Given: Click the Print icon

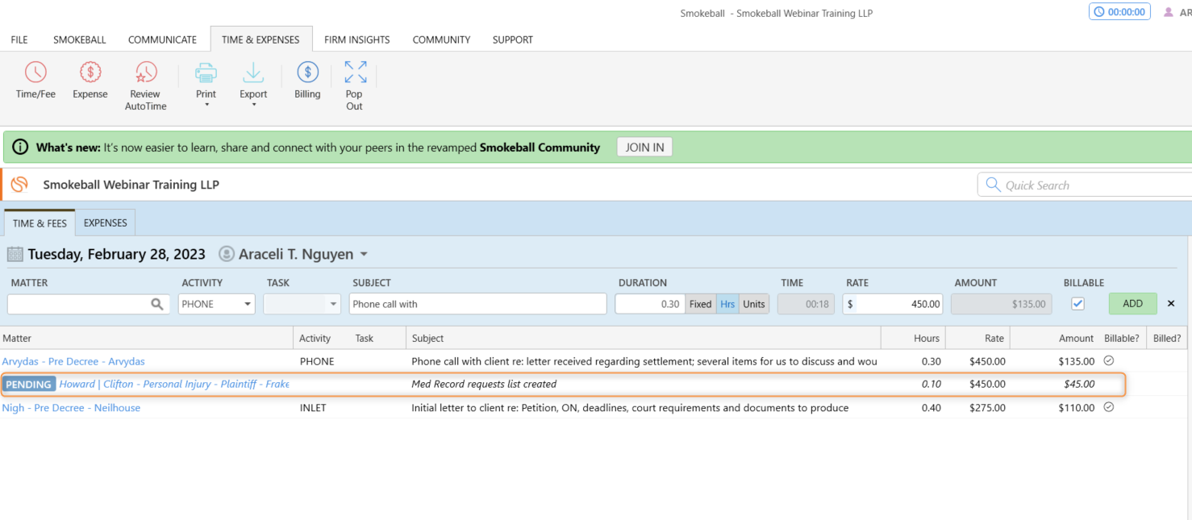Looking at the screenshot, I should (206, 73).
